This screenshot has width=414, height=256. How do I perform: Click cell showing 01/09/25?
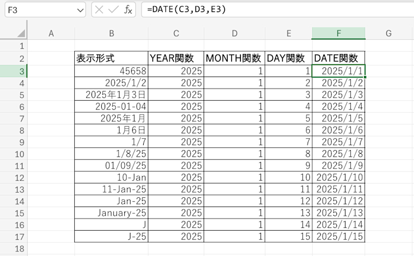[x=111, y=165]
